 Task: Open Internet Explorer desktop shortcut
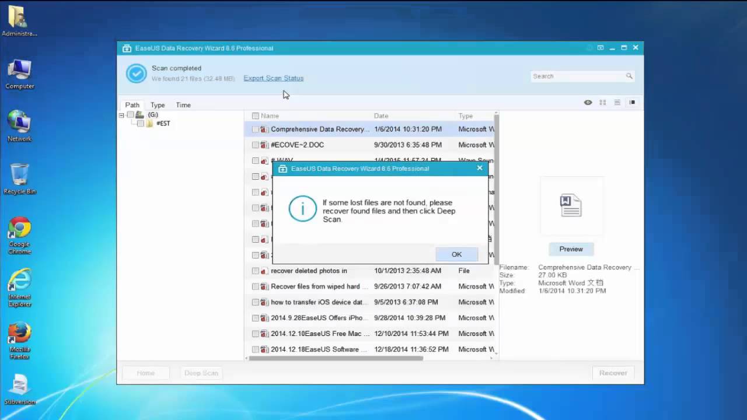click(x=20, y=288)
